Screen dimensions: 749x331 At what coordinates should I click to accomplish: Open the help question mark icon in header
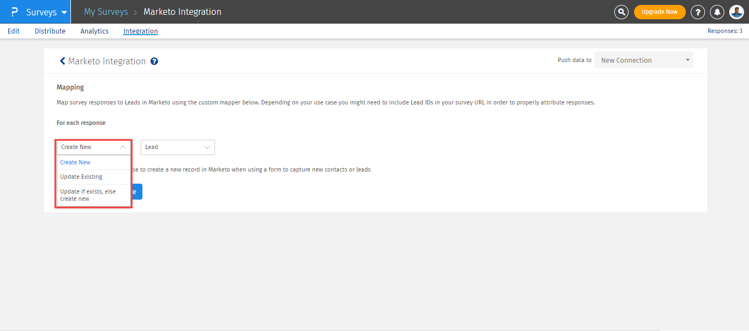(698, 12)
